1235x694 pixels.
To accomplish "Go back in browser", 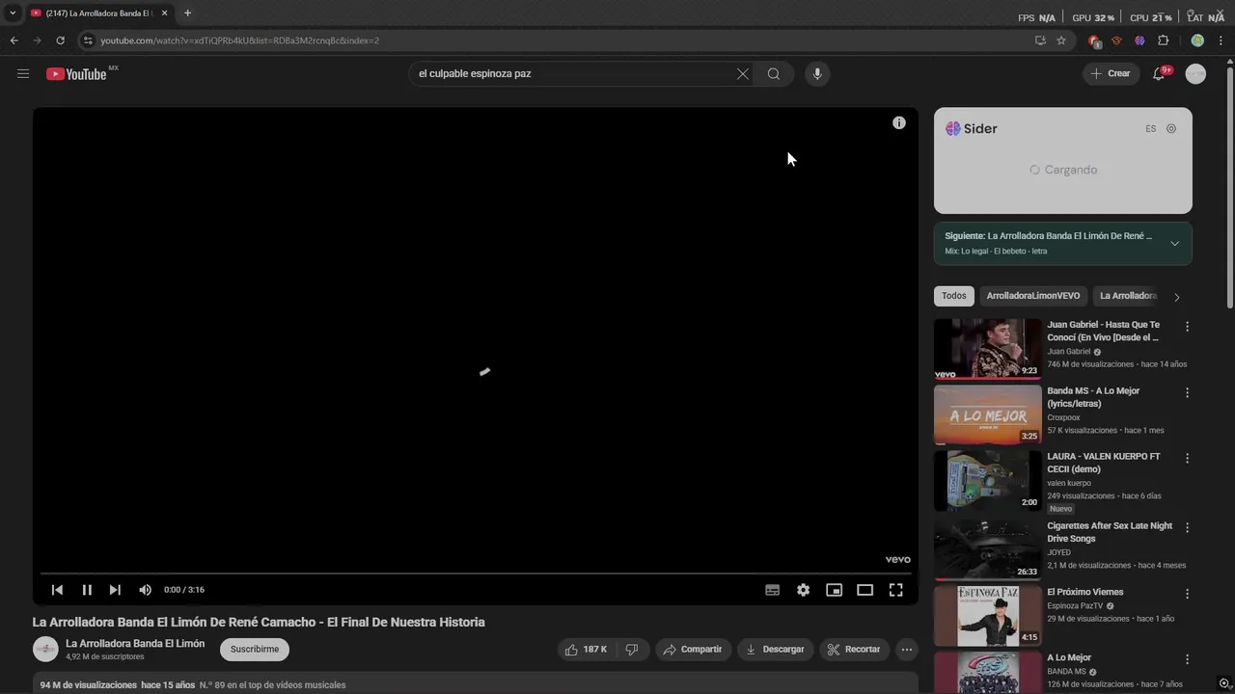I will [14, 40].
